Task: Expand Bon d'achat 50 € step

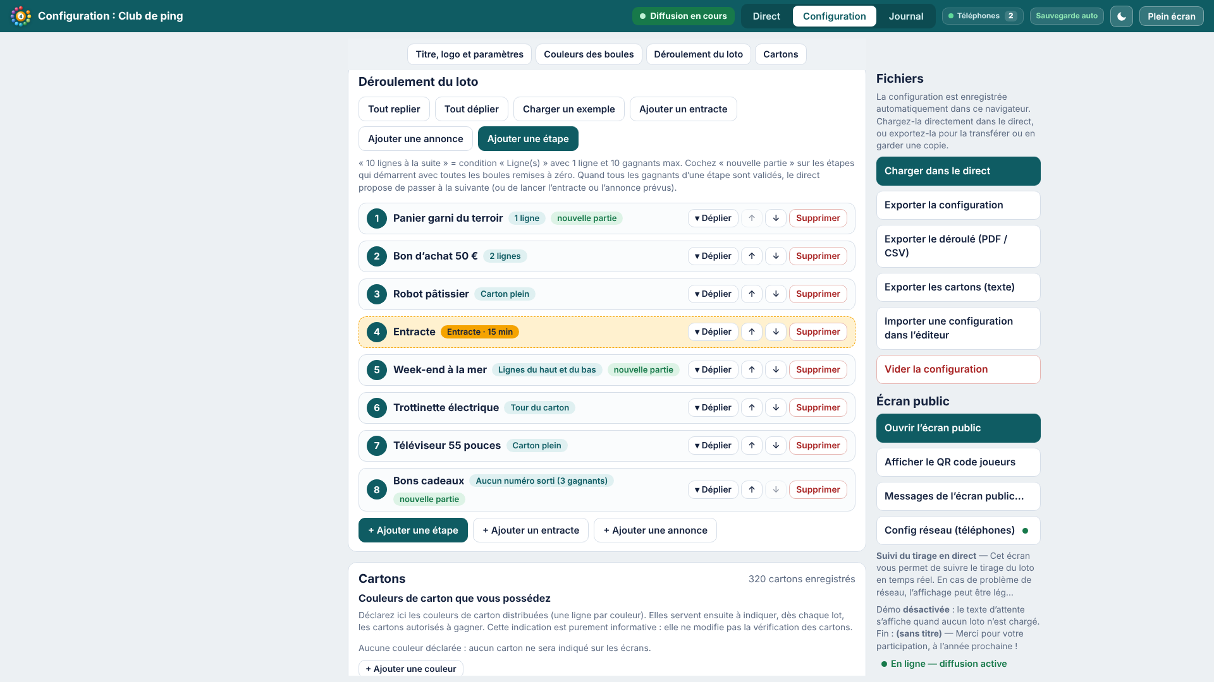Action: pyautogui.click(x=713, y=256)
